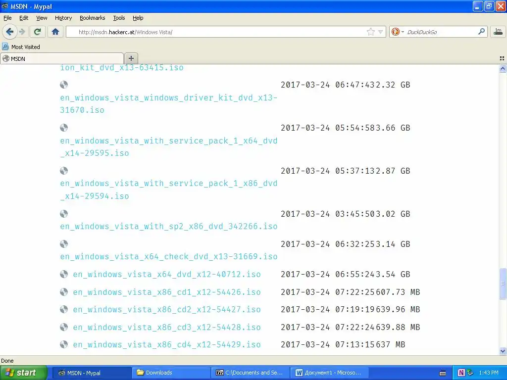Click the disc icon beside x64_dvd_x12-40712
This screenshot has width=507, height=380.
tap(64, 274)
